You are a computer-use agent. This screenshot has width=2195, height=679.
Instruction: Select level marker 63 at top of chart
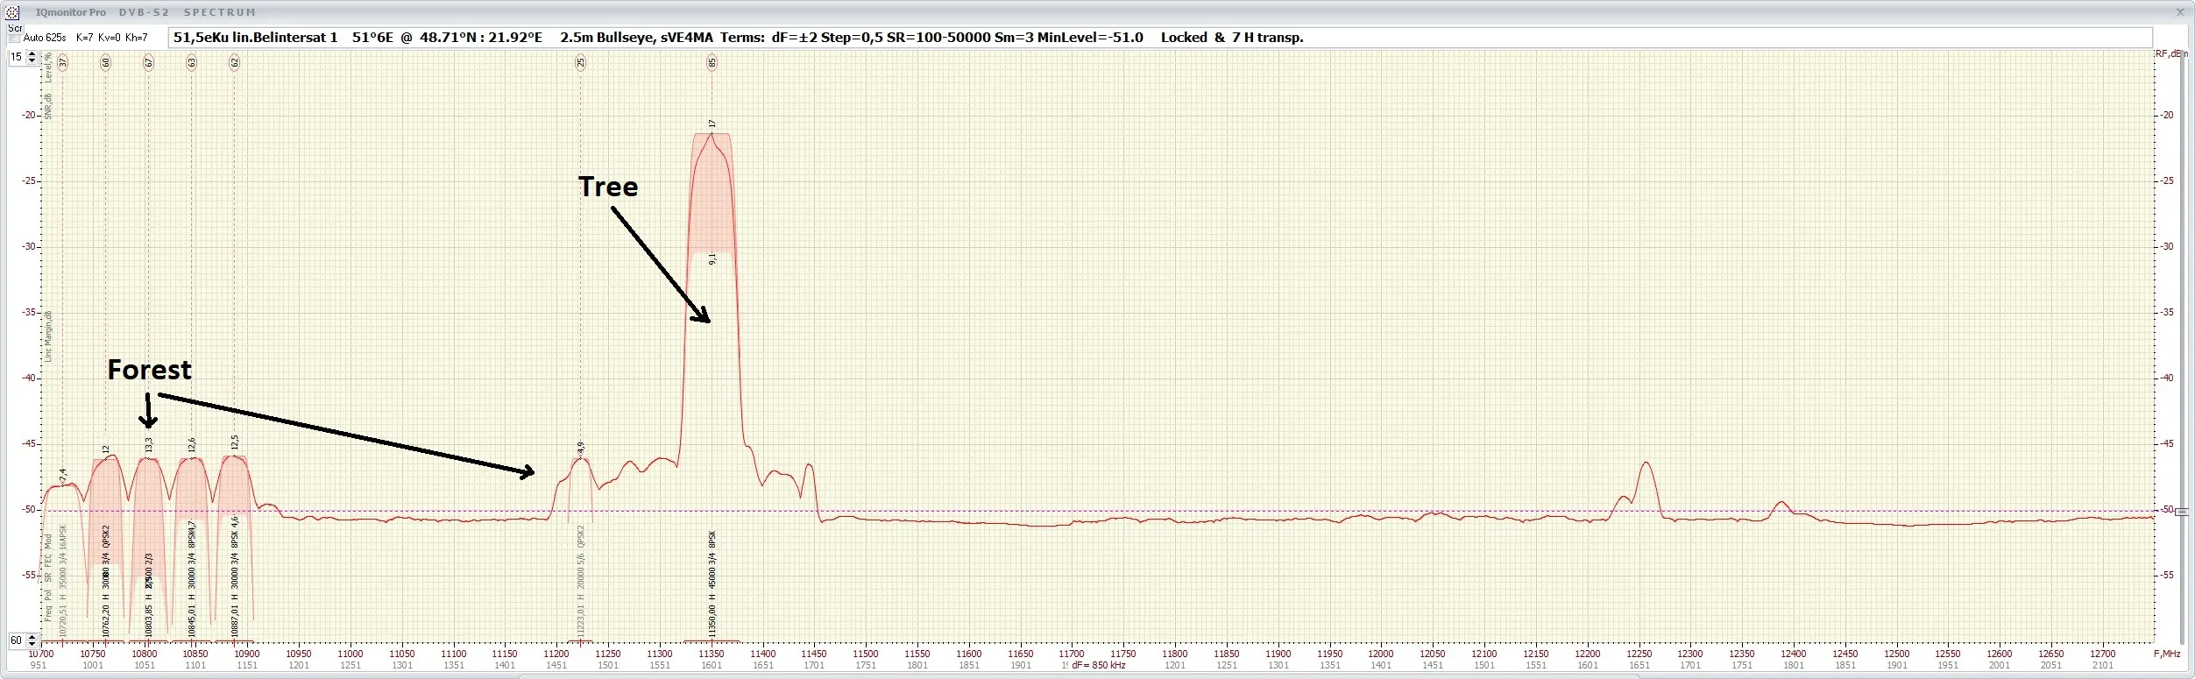[192, 62]
